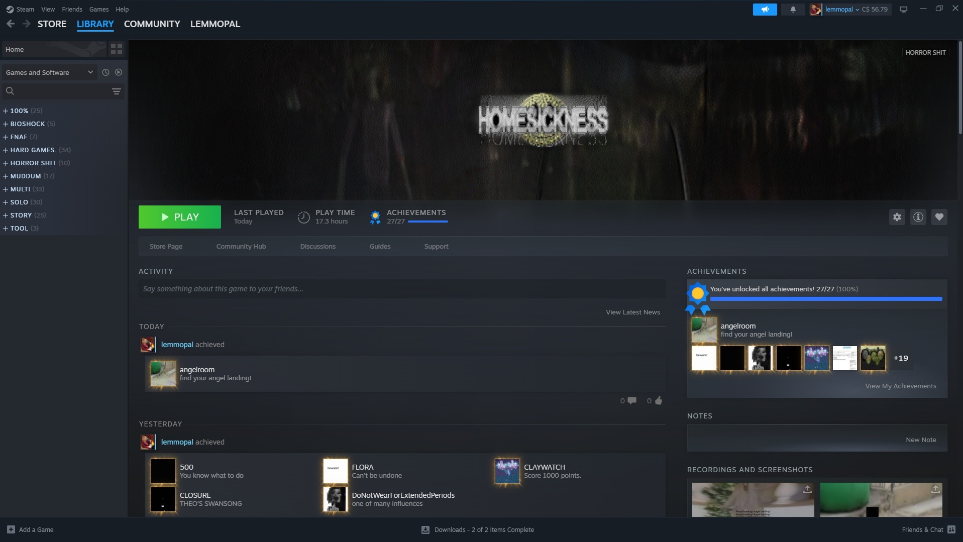Open the game's Store Page link
The height and width of the screenshot is (542, 963).
[166, 246]
